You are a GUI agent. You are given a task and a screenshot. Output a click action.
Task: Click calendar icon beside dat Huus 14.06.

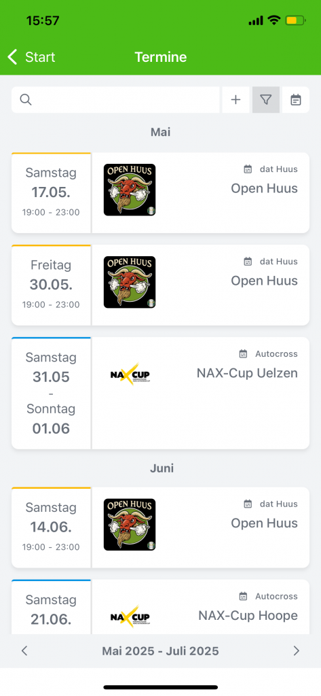tap(248, 504)
